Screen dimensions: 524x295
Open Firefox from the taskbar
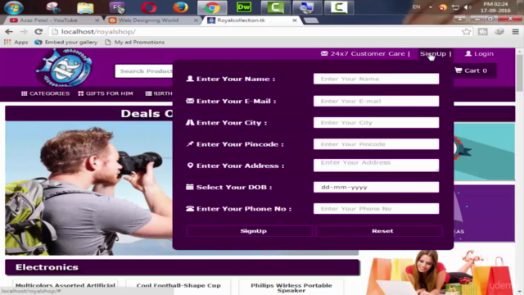pyautogui.click(x=180, y=7)
